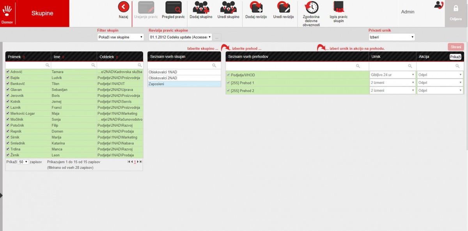The width and height of the screenshot is (468, 231).
Task: Click the Prikaži button in Akcija header
Action: (455, 57)
